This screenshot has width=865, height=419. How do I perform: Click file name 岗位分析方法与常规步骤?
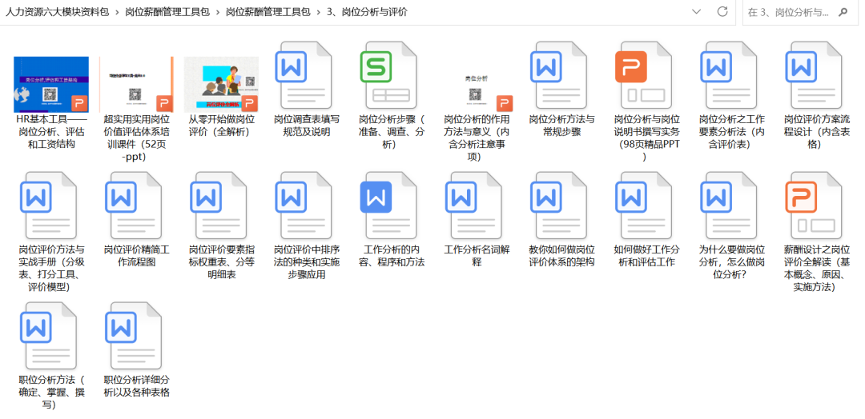pos(561,125)
